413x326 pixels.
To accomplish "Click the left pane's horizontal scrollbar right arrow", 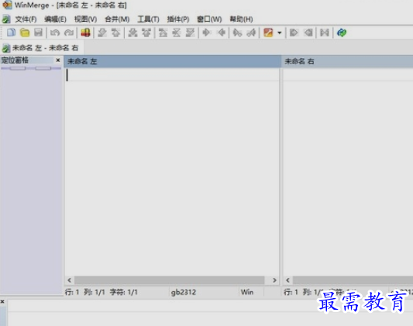I will tap(274, 280).
